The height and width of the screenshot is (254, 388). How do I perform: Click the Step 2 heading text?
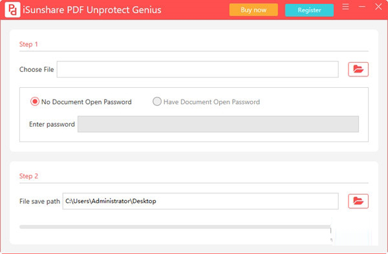28,176
